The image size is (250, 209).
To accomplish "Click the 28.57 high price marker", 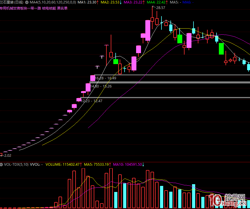I will [x=161, y=8].
